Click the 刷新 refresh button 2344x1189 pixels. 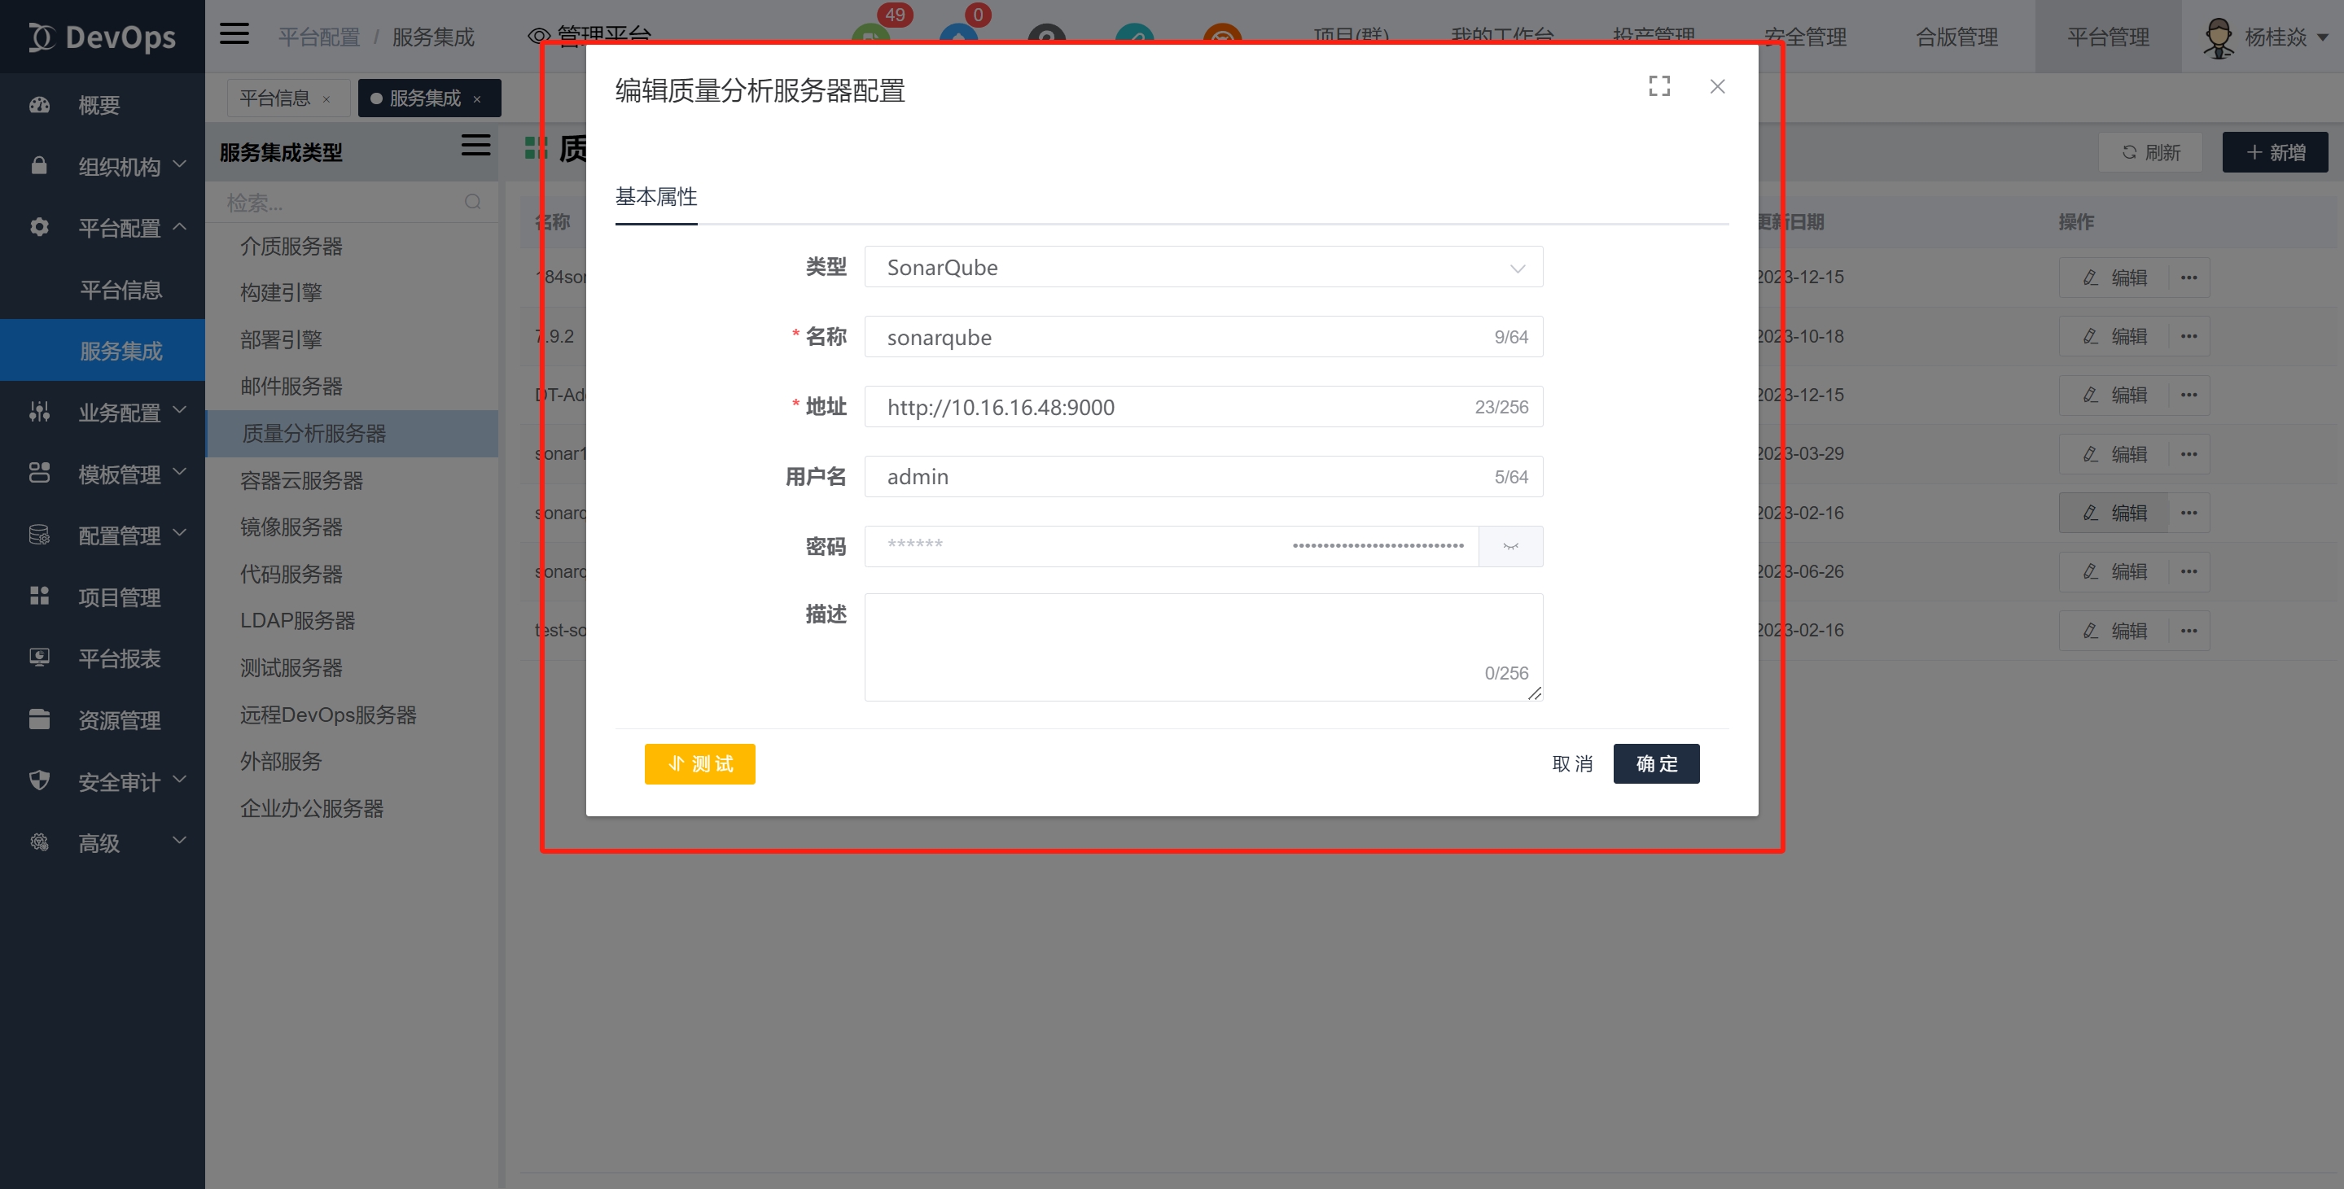2149,152
